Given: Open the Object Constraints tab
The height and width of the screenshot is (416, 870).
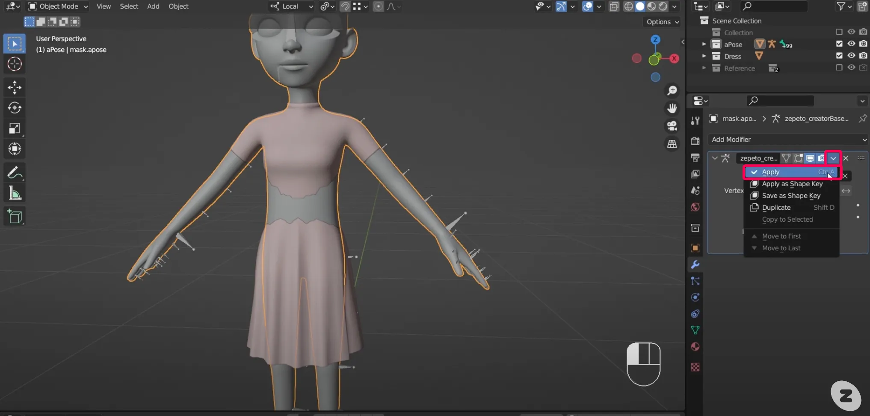Looking at the screenshot, I should pos(695,314).
